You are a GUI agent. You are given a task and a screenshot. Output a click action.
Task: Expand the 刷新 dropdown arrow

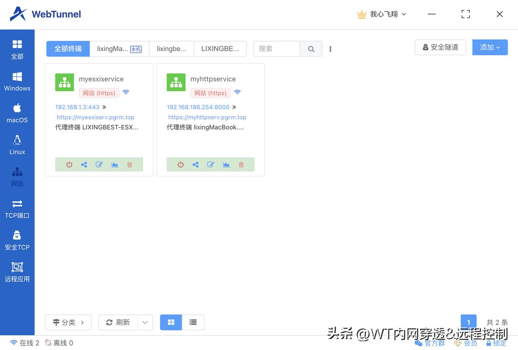tap(145, 322)
